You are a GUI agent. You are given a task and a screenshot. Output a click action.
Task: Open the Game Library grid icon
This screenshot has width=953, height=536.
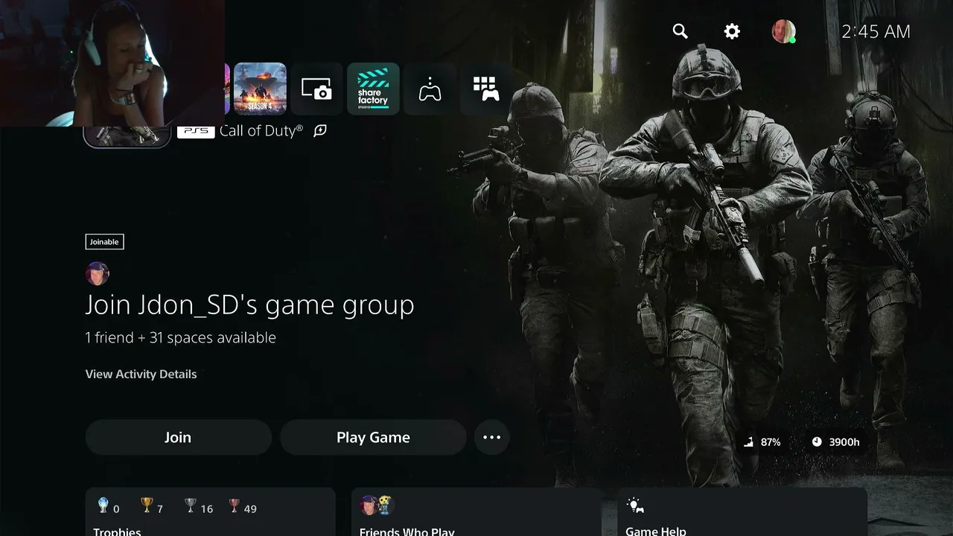pyautogui.click(x=486, y=89)
